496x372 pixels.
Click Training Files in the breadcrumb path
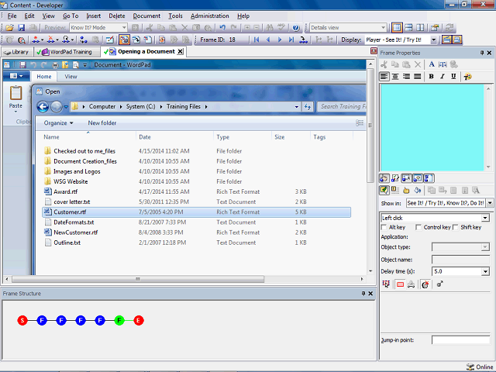[184, 107]
